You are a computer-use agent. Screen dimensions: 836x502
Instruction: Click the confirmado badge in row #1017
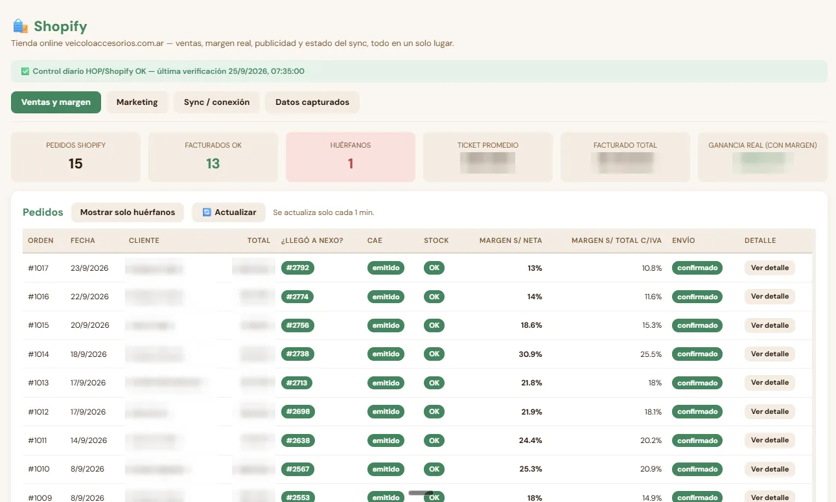[697, 268]
